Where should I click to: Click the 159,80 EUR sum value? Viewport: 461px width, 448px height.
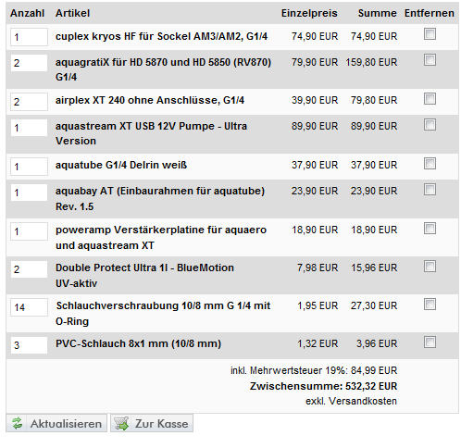pyautogui.click(x=371, y=62)
